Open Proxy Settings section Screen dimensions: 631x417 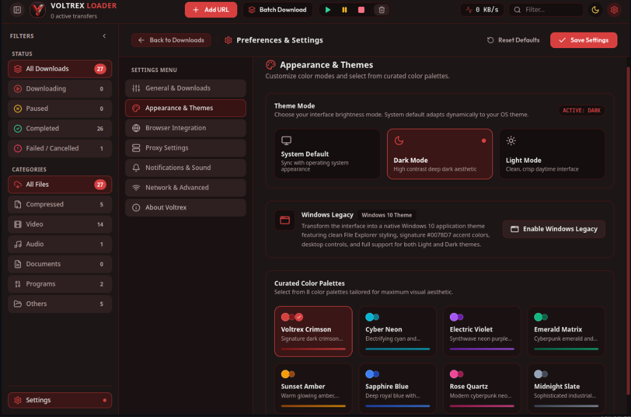coord(185,148)
